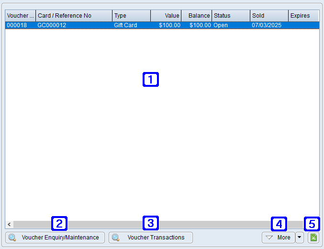Expand the dropdown arrow beside More

pyautogui.click(x=300, y=238)
